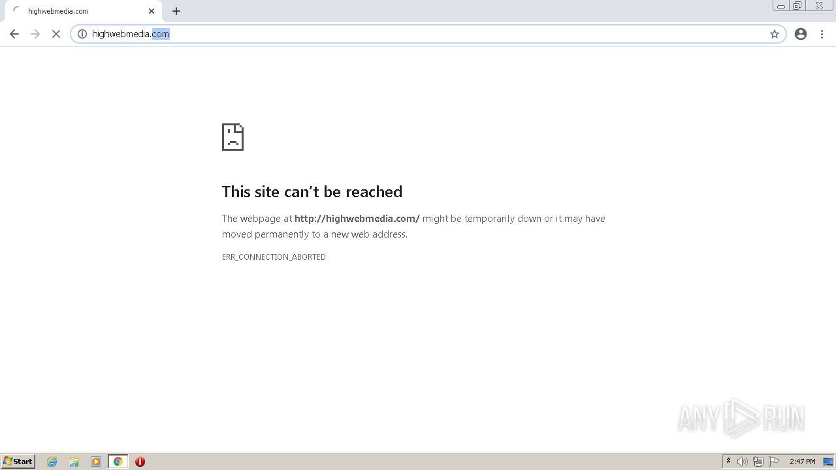836x470 pixels.
Task: Minimize the Chrome window
Action: (x=781, y=6)
